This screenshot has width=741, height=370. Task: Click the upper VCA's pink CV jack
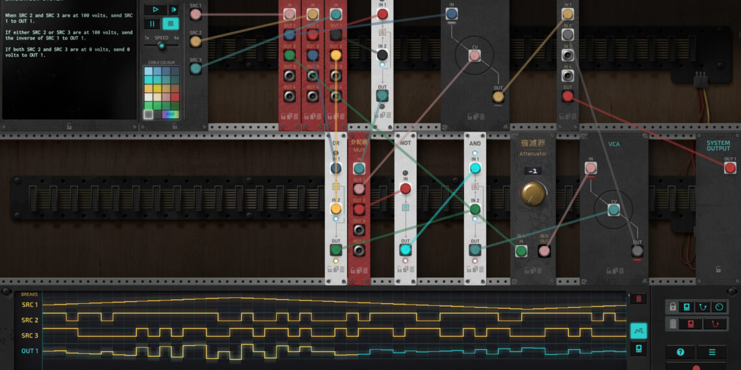[475, 56]
